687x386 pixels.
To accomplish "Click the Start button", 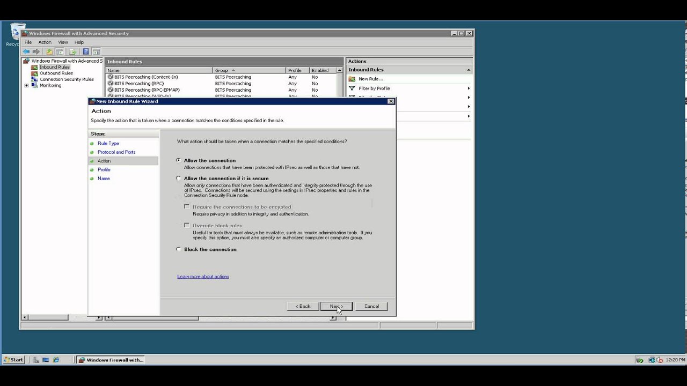I will pos(13,360).
